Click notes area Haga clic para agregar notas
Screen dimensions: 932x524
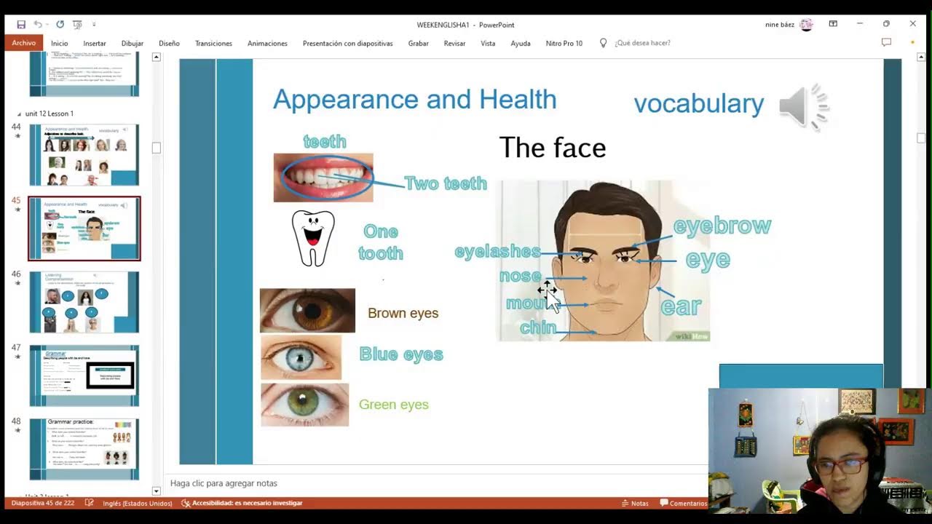[224, 483]
